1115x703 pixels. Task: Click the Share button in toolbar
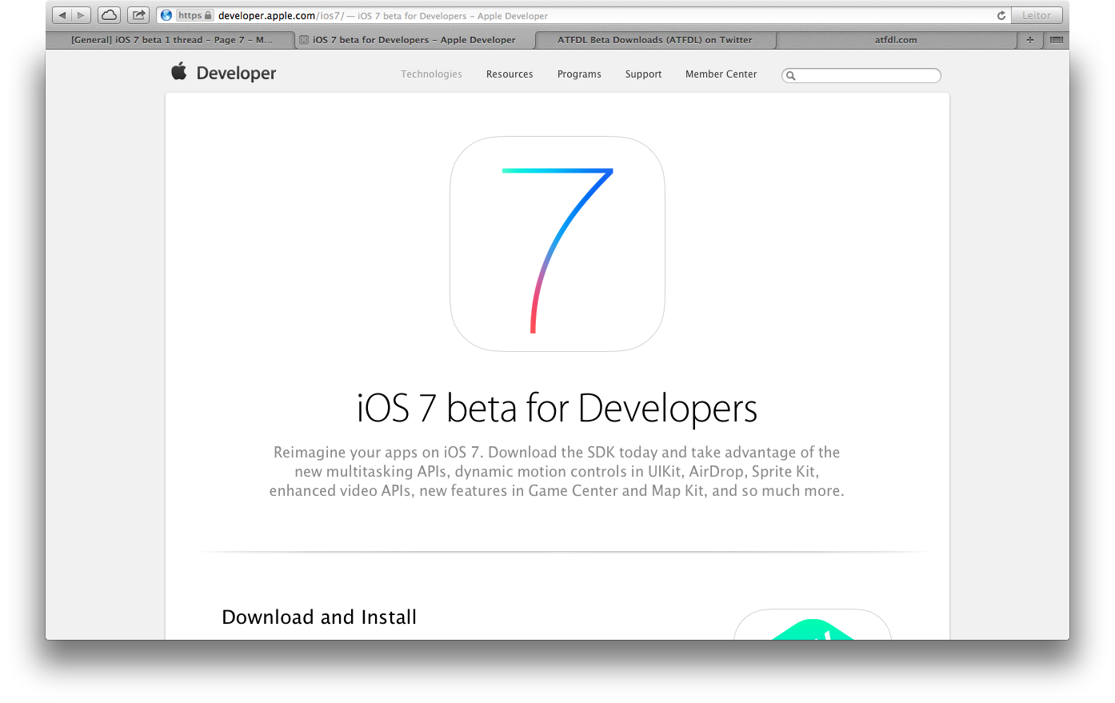[138, 15]
